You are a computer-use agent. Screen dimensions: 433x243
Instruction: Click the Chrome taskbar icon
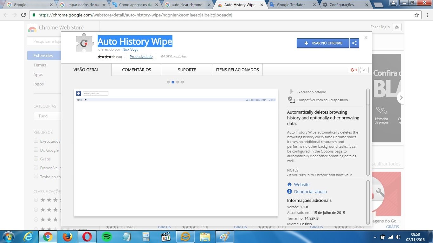pyautogui.click(x=48, y=237)
